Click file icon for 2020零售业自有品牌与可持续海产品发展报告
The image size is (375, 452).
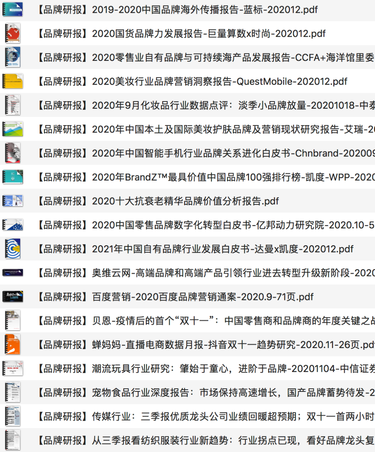tap(12, 57)
